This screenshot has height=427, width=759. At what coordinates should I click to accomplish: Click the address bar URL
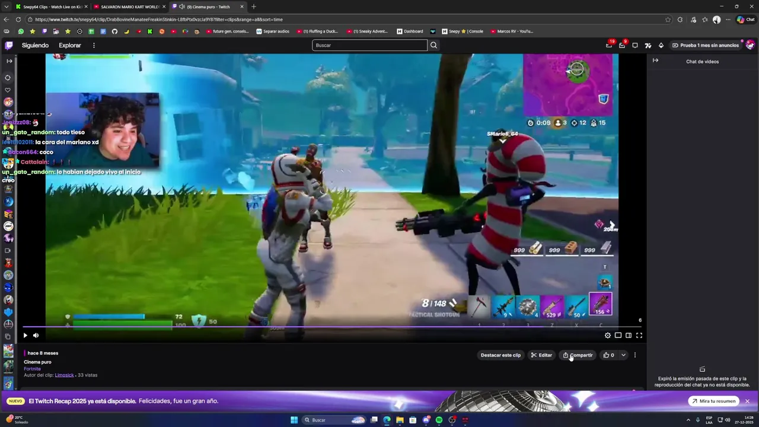pos(159,20)
